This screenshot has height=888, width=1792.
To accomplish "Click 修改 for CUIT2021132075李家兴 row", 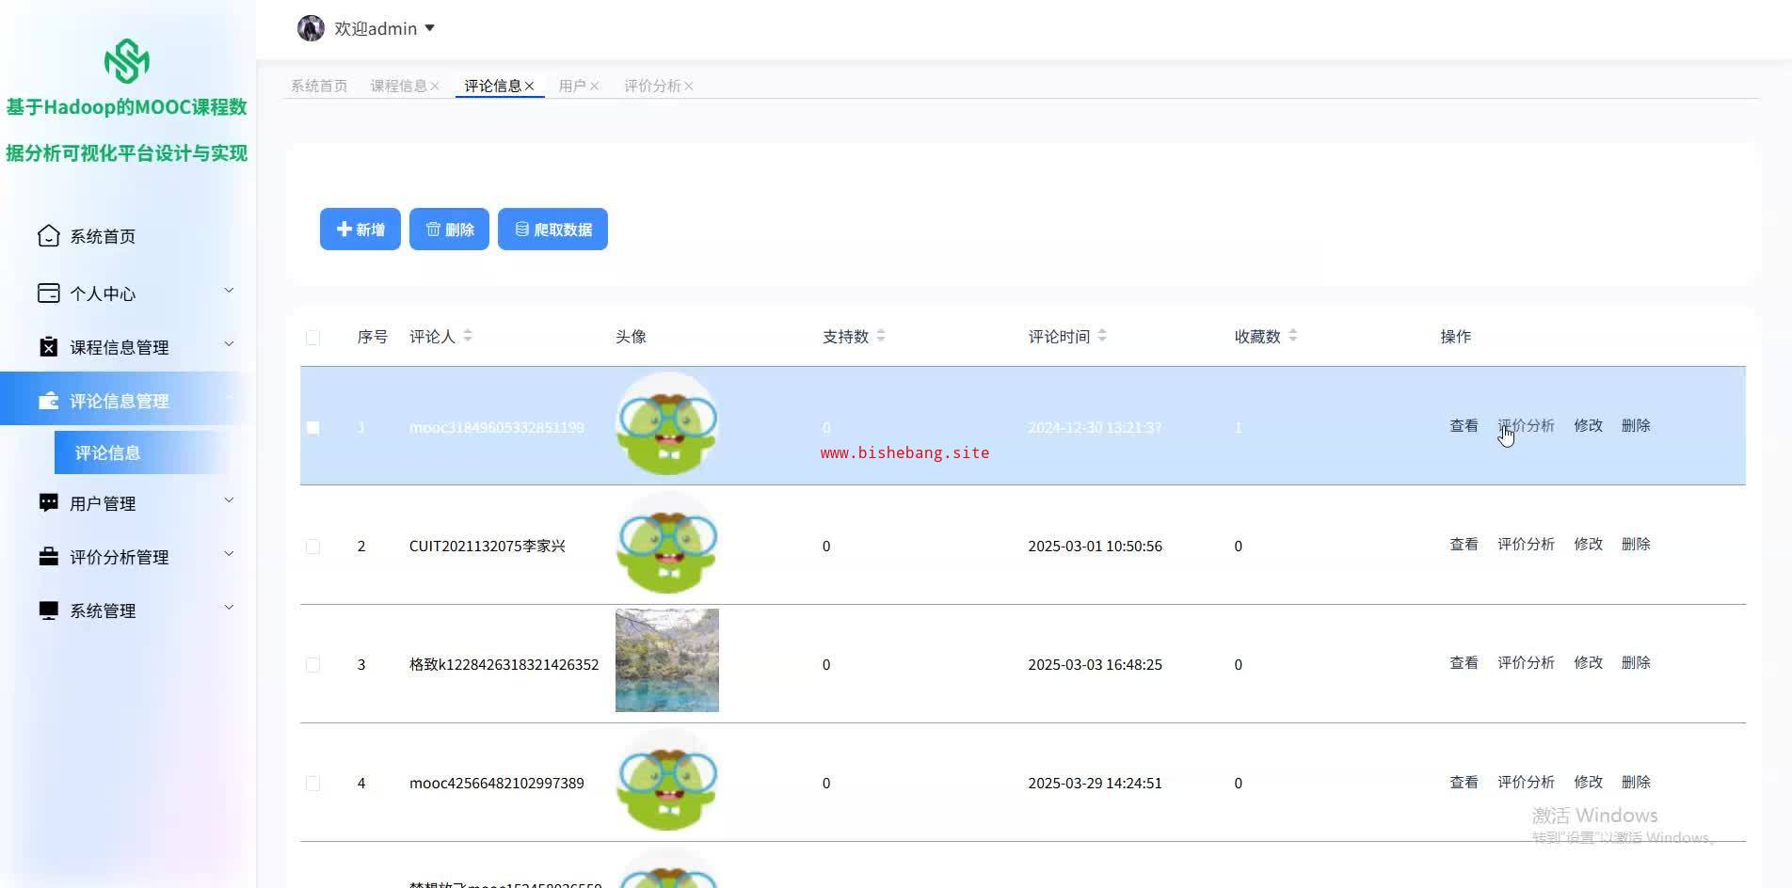I will tap(1588, 545).
